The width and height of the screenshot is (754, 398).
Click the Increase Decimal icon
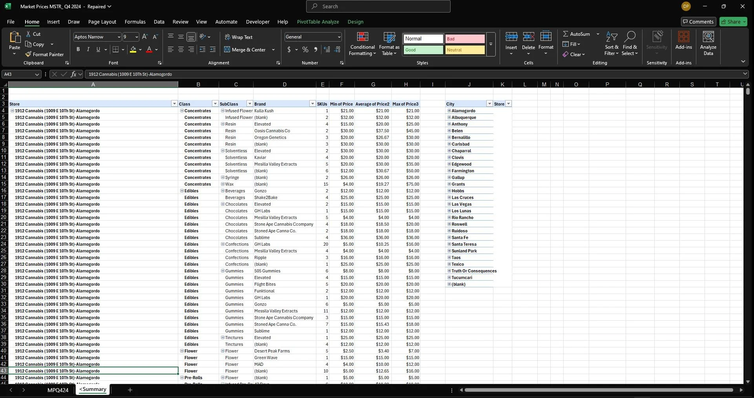click(x=327, y=49)
